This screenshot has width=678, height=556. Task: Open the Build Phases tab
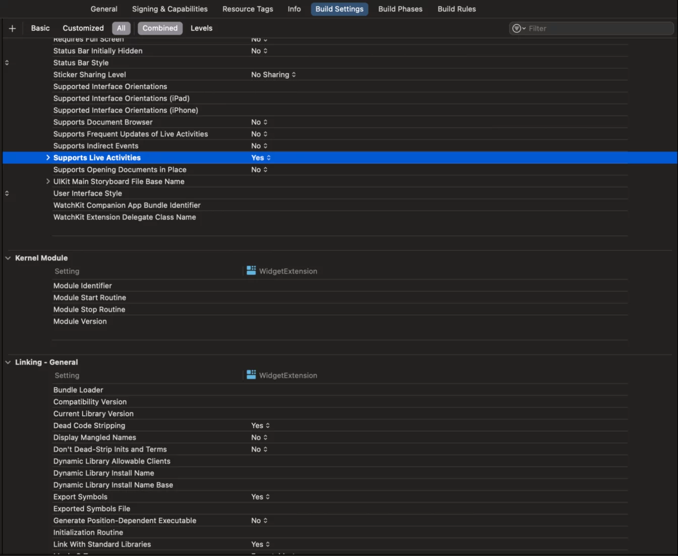pos(401,9)
